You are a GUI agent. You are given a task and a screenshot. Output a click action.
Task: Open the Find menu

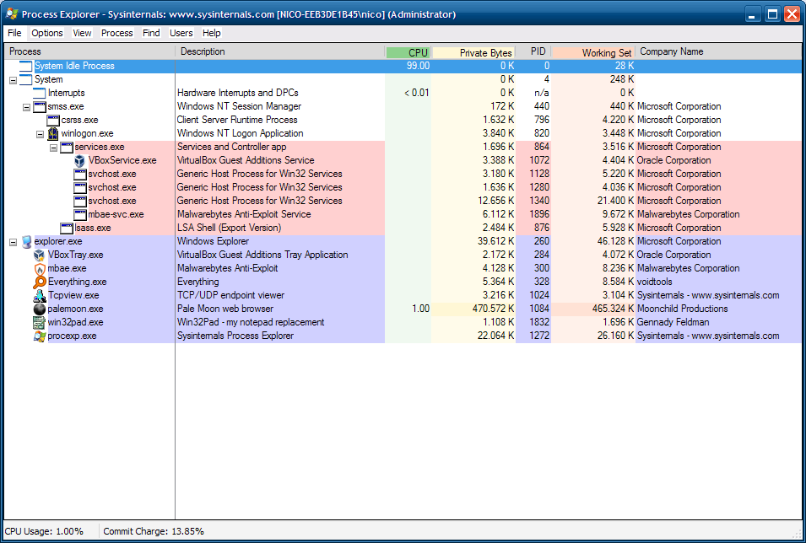click(151, 33)
